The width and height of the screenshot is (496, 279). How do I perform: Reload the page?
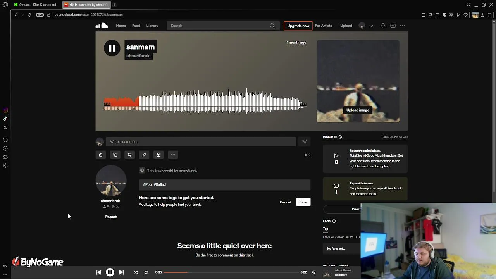point(29,15)
